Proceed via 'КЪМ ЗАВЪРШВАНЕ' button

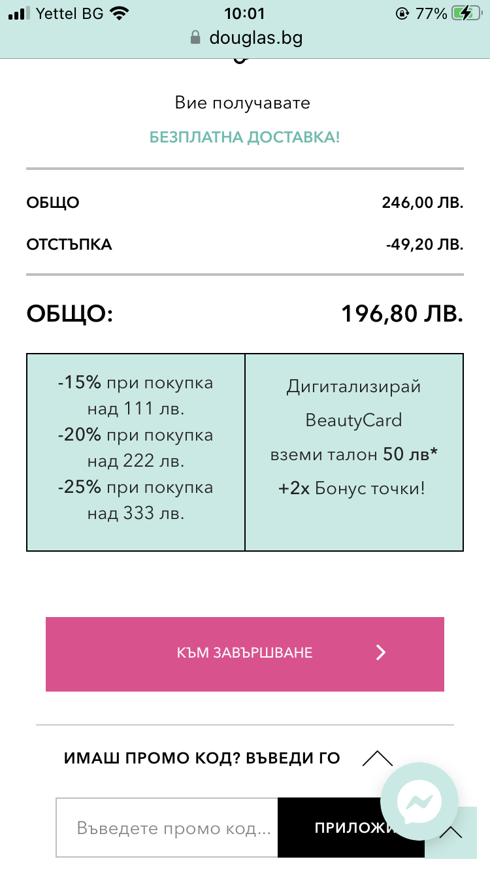(244, 654)
